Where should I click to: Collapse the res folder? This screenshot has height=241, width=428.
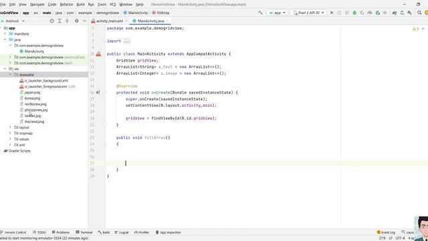5,69
